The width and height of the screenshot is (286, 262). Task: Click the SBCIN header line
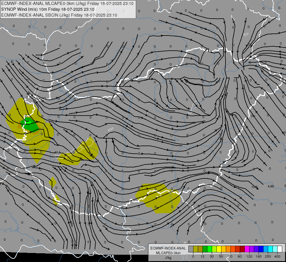[x=59, y=15]
